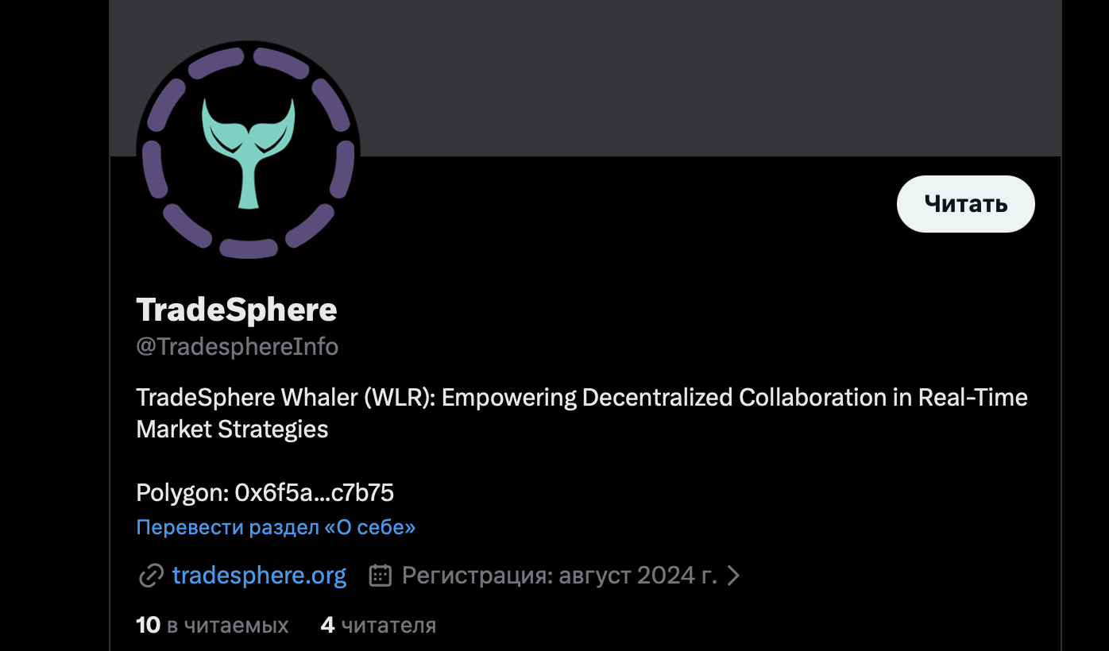This screenshot has height=651, width=1109.
Task: Click the chain link icon before tradesphere.org
Action: pyautogui.click(x=150, y=575)
